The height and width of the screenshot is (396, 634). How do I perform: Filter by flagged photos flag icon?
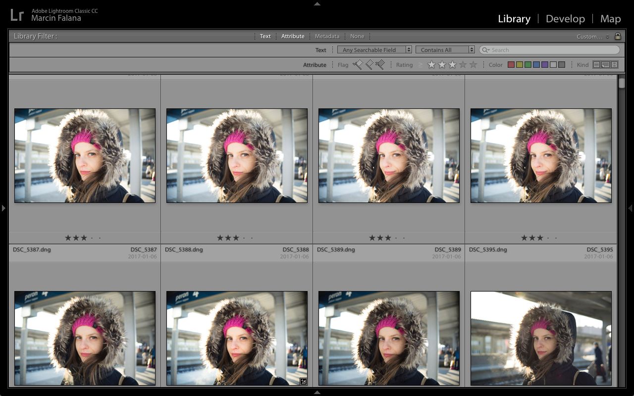pyautogui.click(x=358, y=65)
